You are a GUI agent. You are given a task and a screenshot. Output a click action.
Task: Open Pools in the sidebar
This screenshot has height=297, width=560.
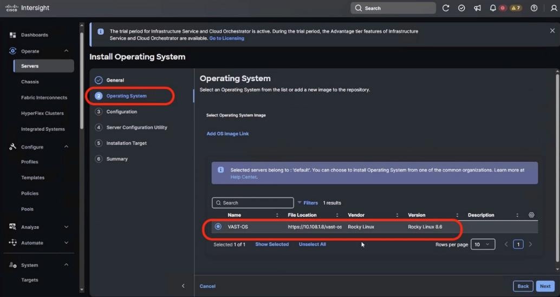click(27, 209)
